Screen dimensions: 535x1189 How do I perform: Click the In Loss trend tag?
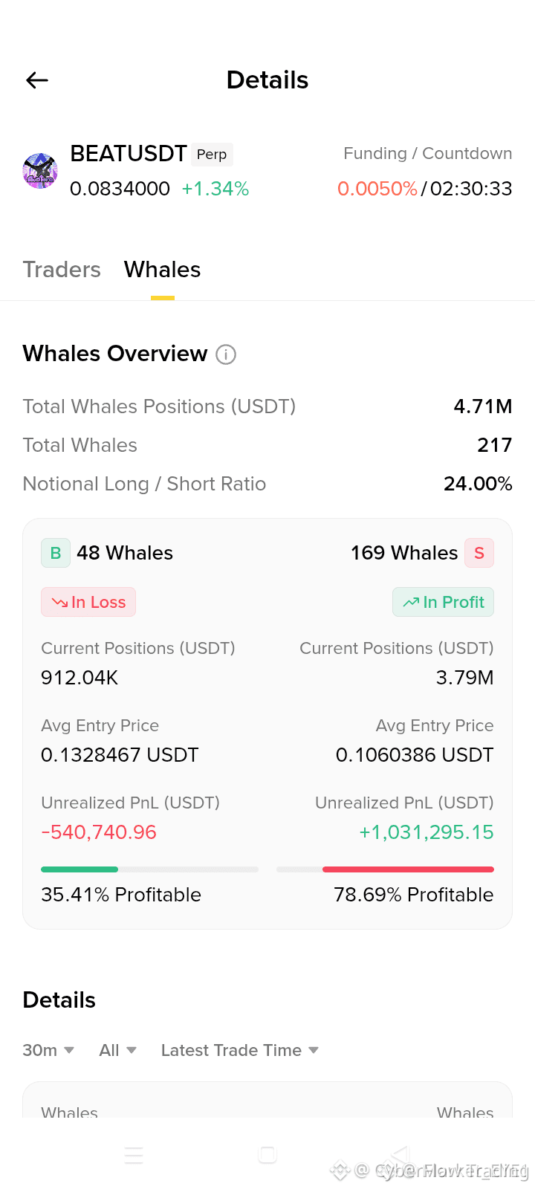pyautogui.click(x=88, y=602)
